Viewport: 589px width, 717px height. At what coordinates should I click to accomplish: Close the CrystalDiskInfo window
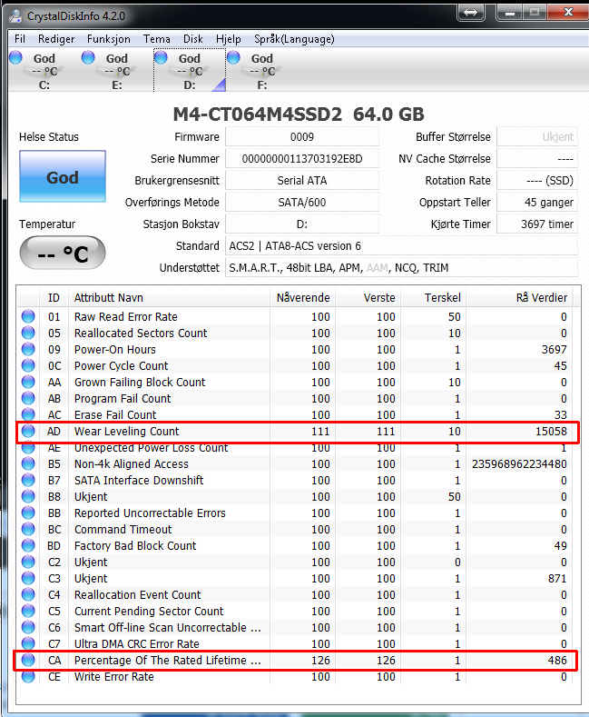click(x=568, y=13)
